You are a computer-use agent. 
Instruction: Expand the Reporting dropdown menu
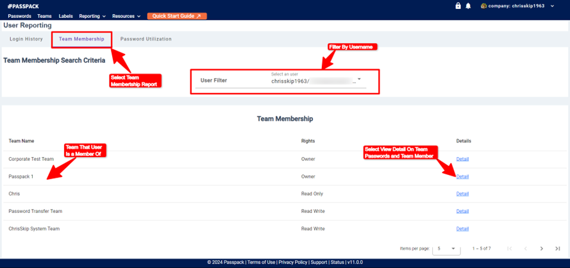(92, 17)
